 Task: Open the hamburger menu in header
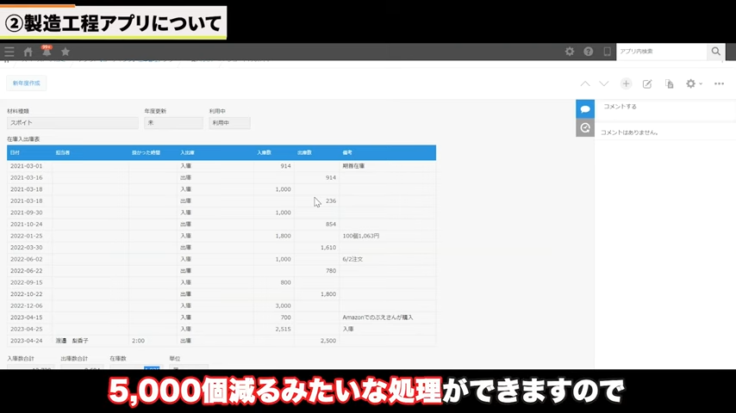(9, 52)
